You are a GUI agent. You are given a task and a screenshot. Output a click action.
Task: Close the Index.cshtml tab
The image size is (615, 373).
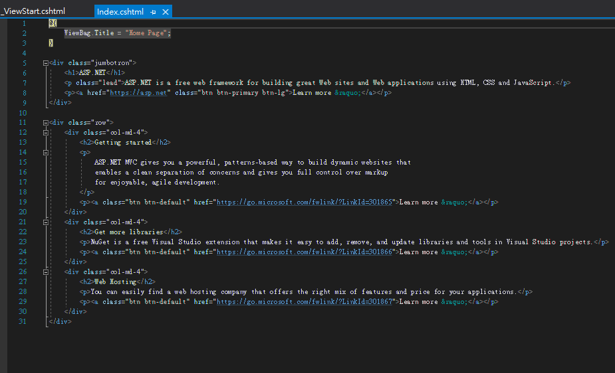(x=166, y=12)
